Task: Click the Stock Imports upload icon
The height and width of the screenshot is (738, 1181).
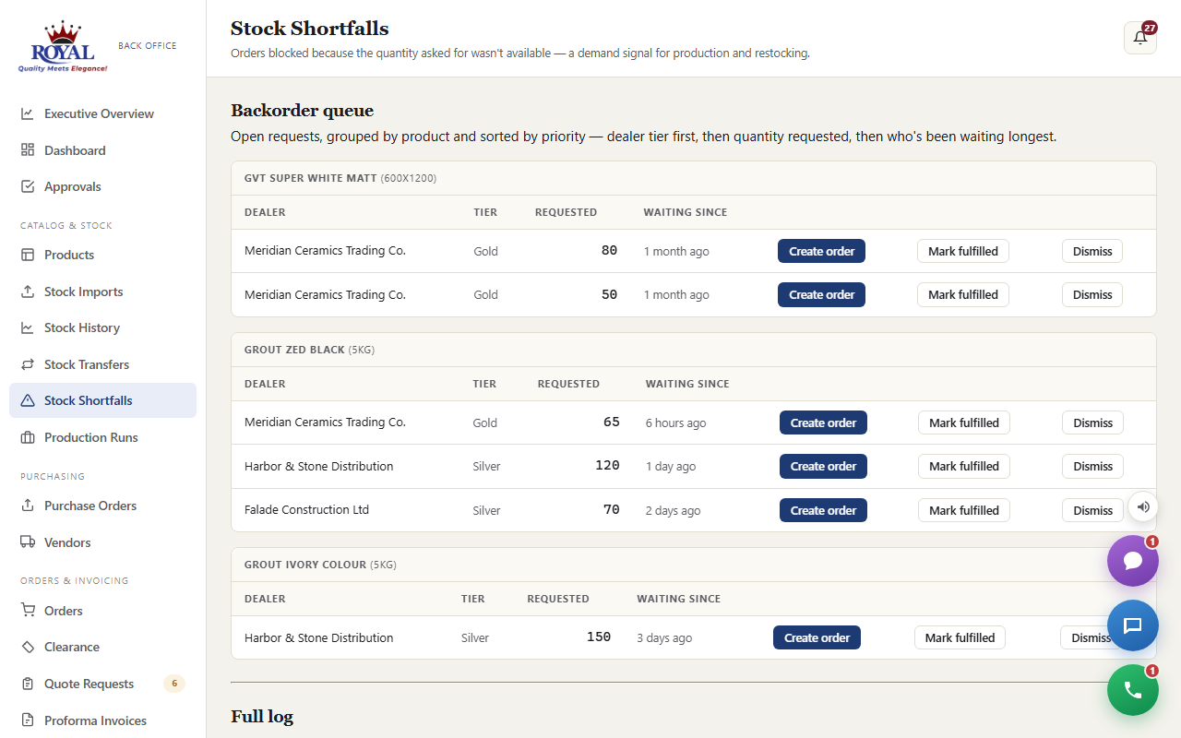Action: 28,292
